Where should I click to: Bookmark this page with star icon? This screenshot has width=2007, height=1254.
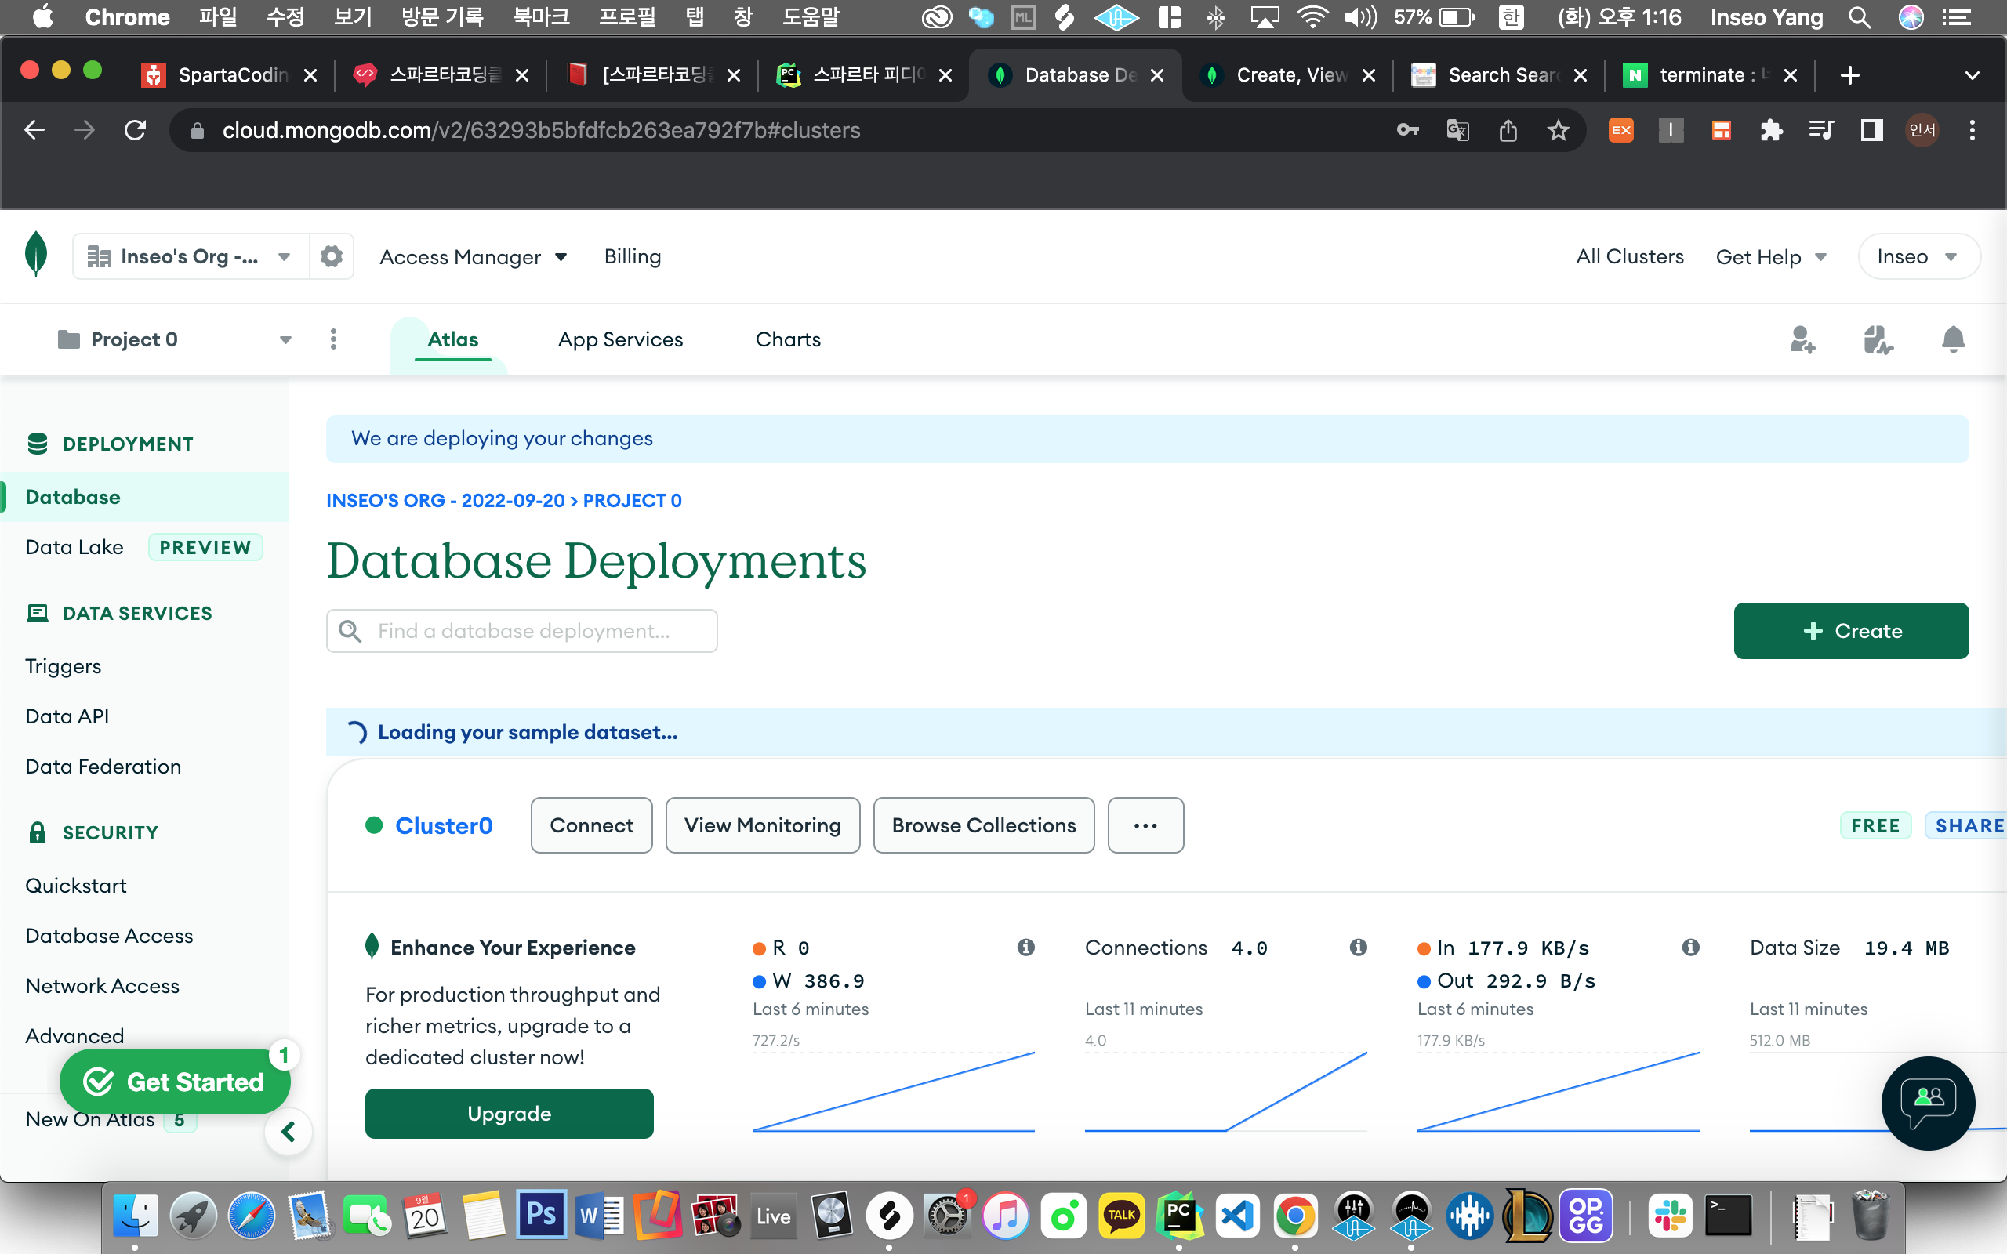point(1559,130)
